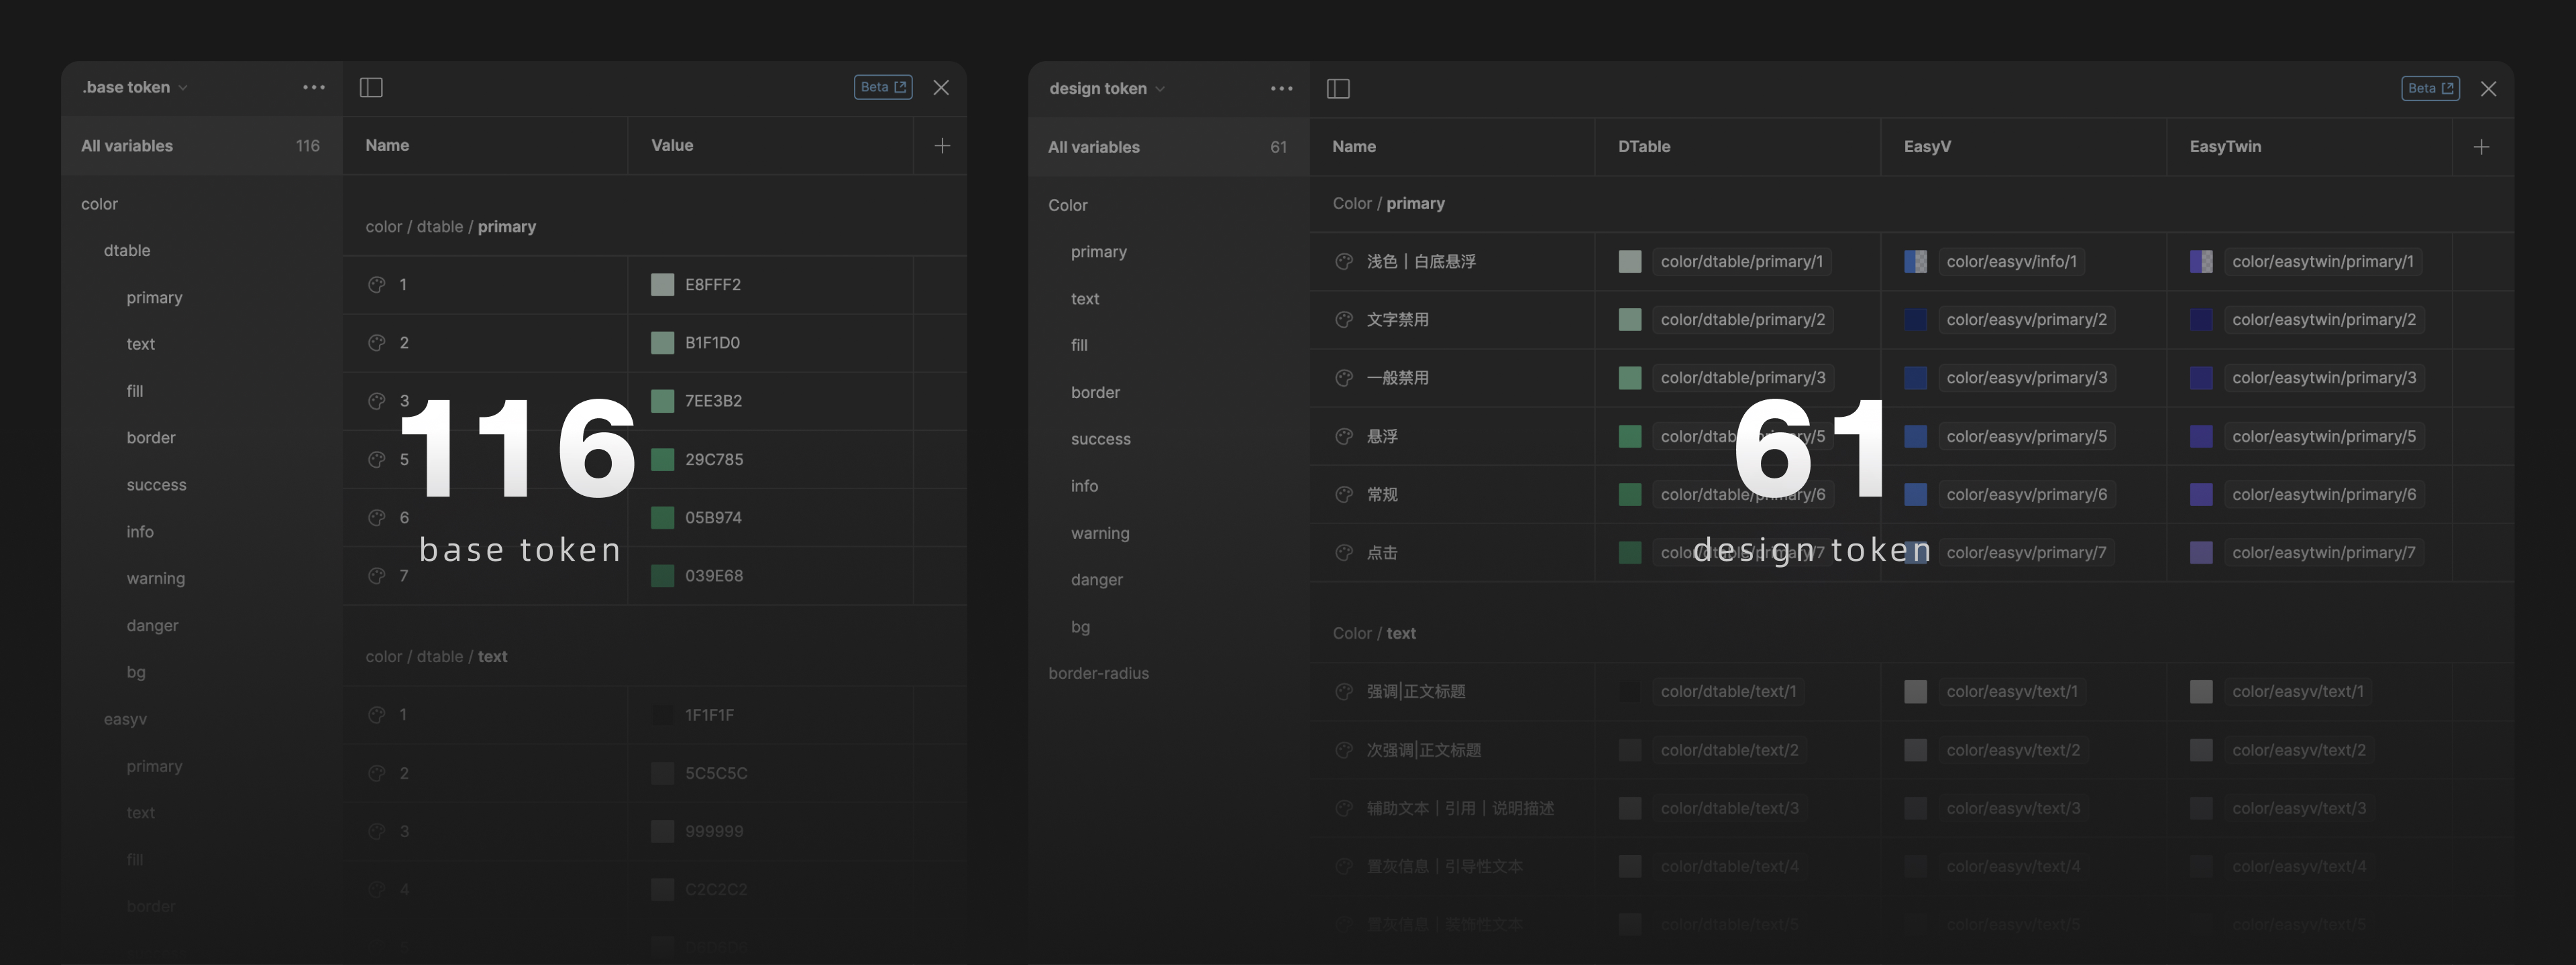Open color/dtable/primary/1 alias value dropdown

click(1741, 262)
